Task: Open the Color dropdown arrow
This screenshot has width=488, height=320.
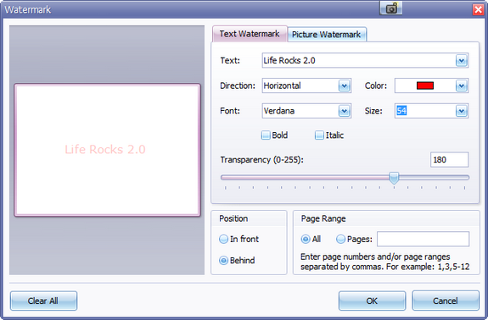Action: (462, 86)
